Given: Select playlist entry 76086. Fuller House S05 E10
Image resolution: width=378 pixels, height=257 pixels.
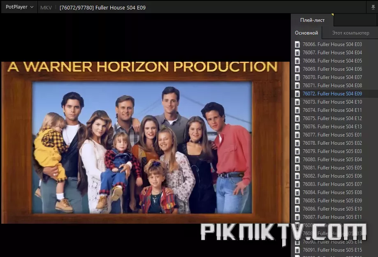Looking at the screenshot, I should tap(334, 209).
